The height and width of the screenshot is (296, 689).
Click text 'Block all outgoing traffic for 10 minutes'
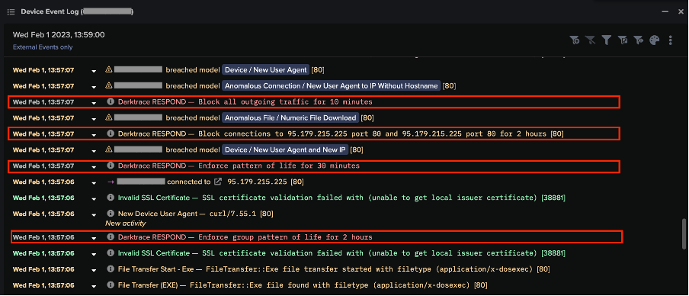pos(285,101)
